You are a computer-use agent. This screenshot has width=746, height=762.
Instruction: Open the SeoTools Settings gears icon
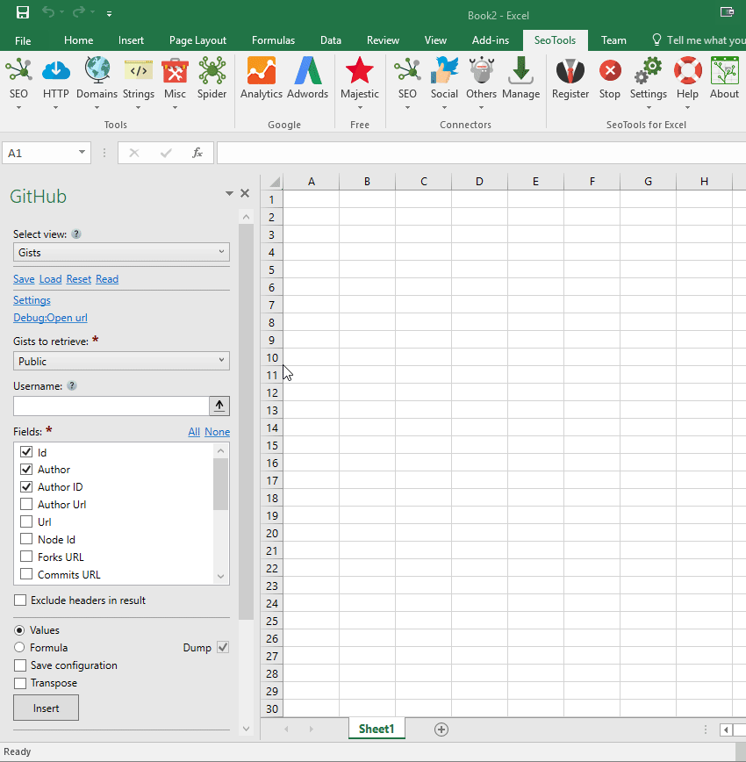click(649, 70)
